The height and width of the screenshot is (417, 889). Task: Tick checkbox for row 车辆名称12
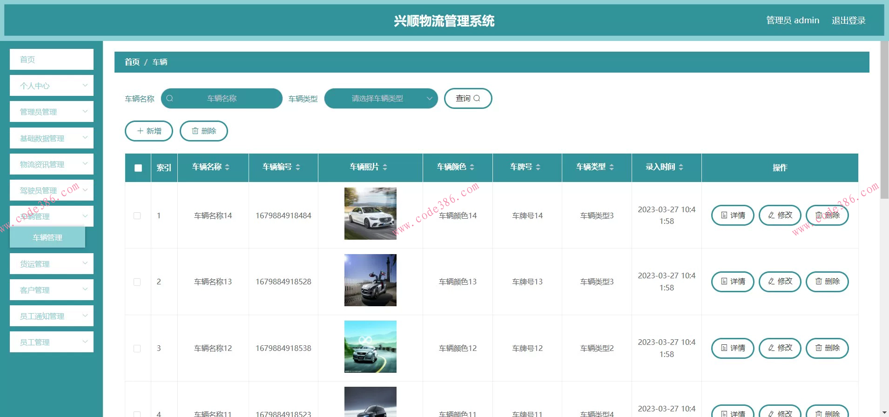click(137, 349)
